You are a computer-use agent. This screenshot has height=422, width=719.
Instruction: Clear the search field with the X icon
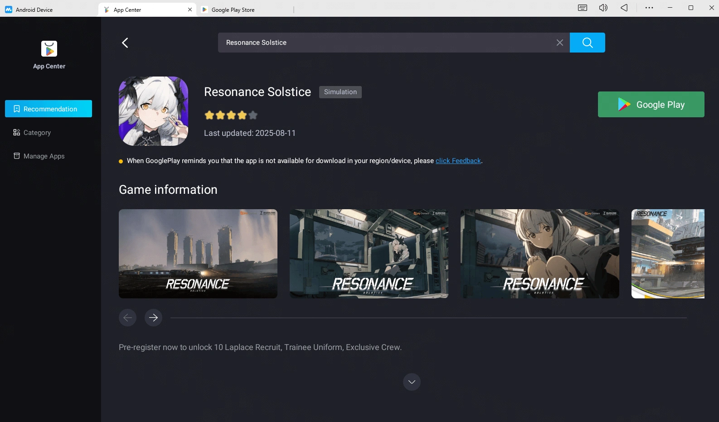tap(560, 43)
